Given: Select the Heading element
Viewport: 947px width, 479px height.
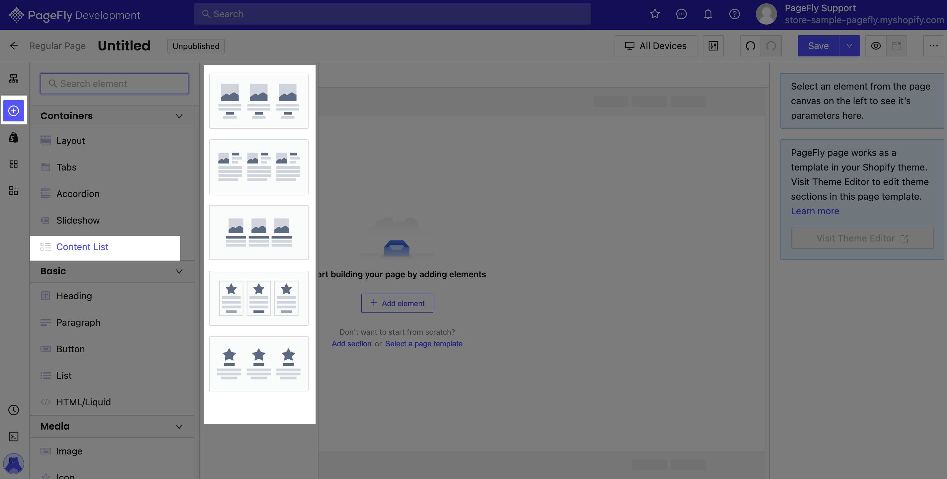Looking at the screenshot, I should point(111,296).
